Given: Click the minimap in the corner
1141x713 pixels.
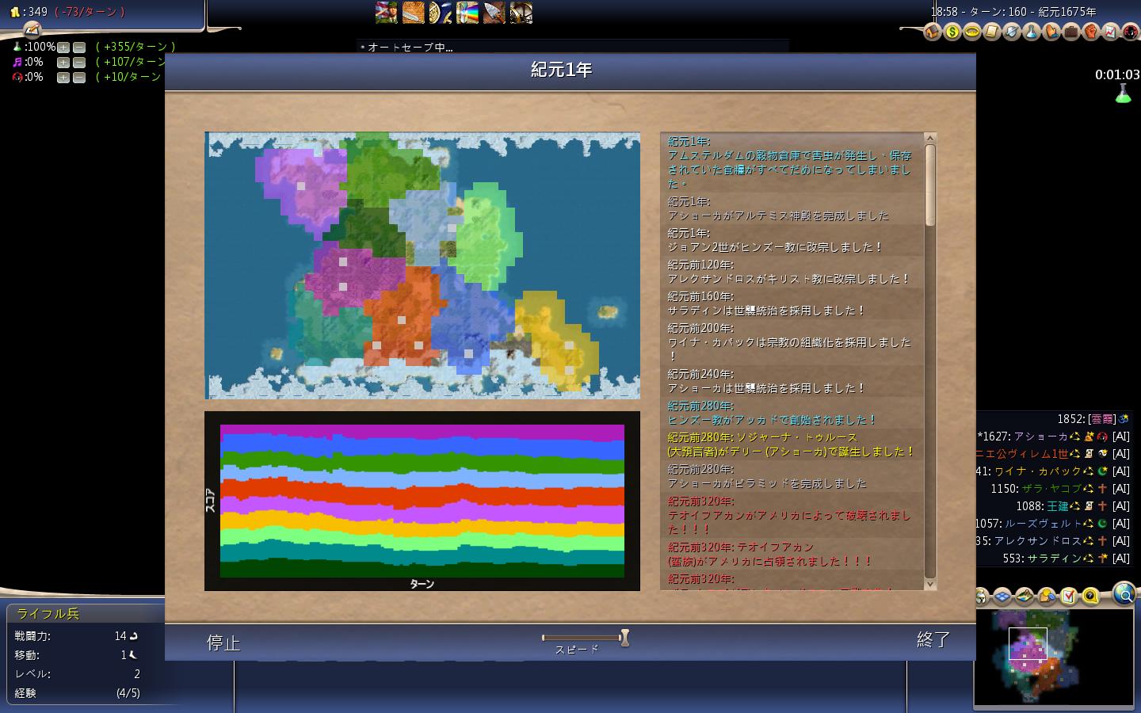Looking at the screenshot, I should (1054, 657).
